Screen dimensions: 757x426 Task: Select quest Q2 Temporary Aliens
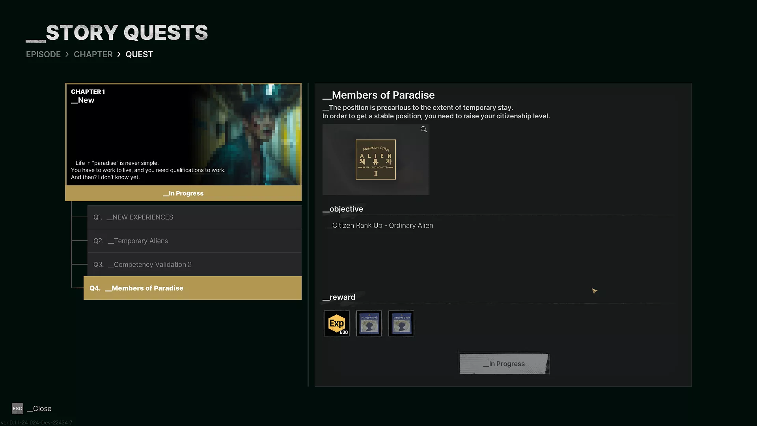194,241
